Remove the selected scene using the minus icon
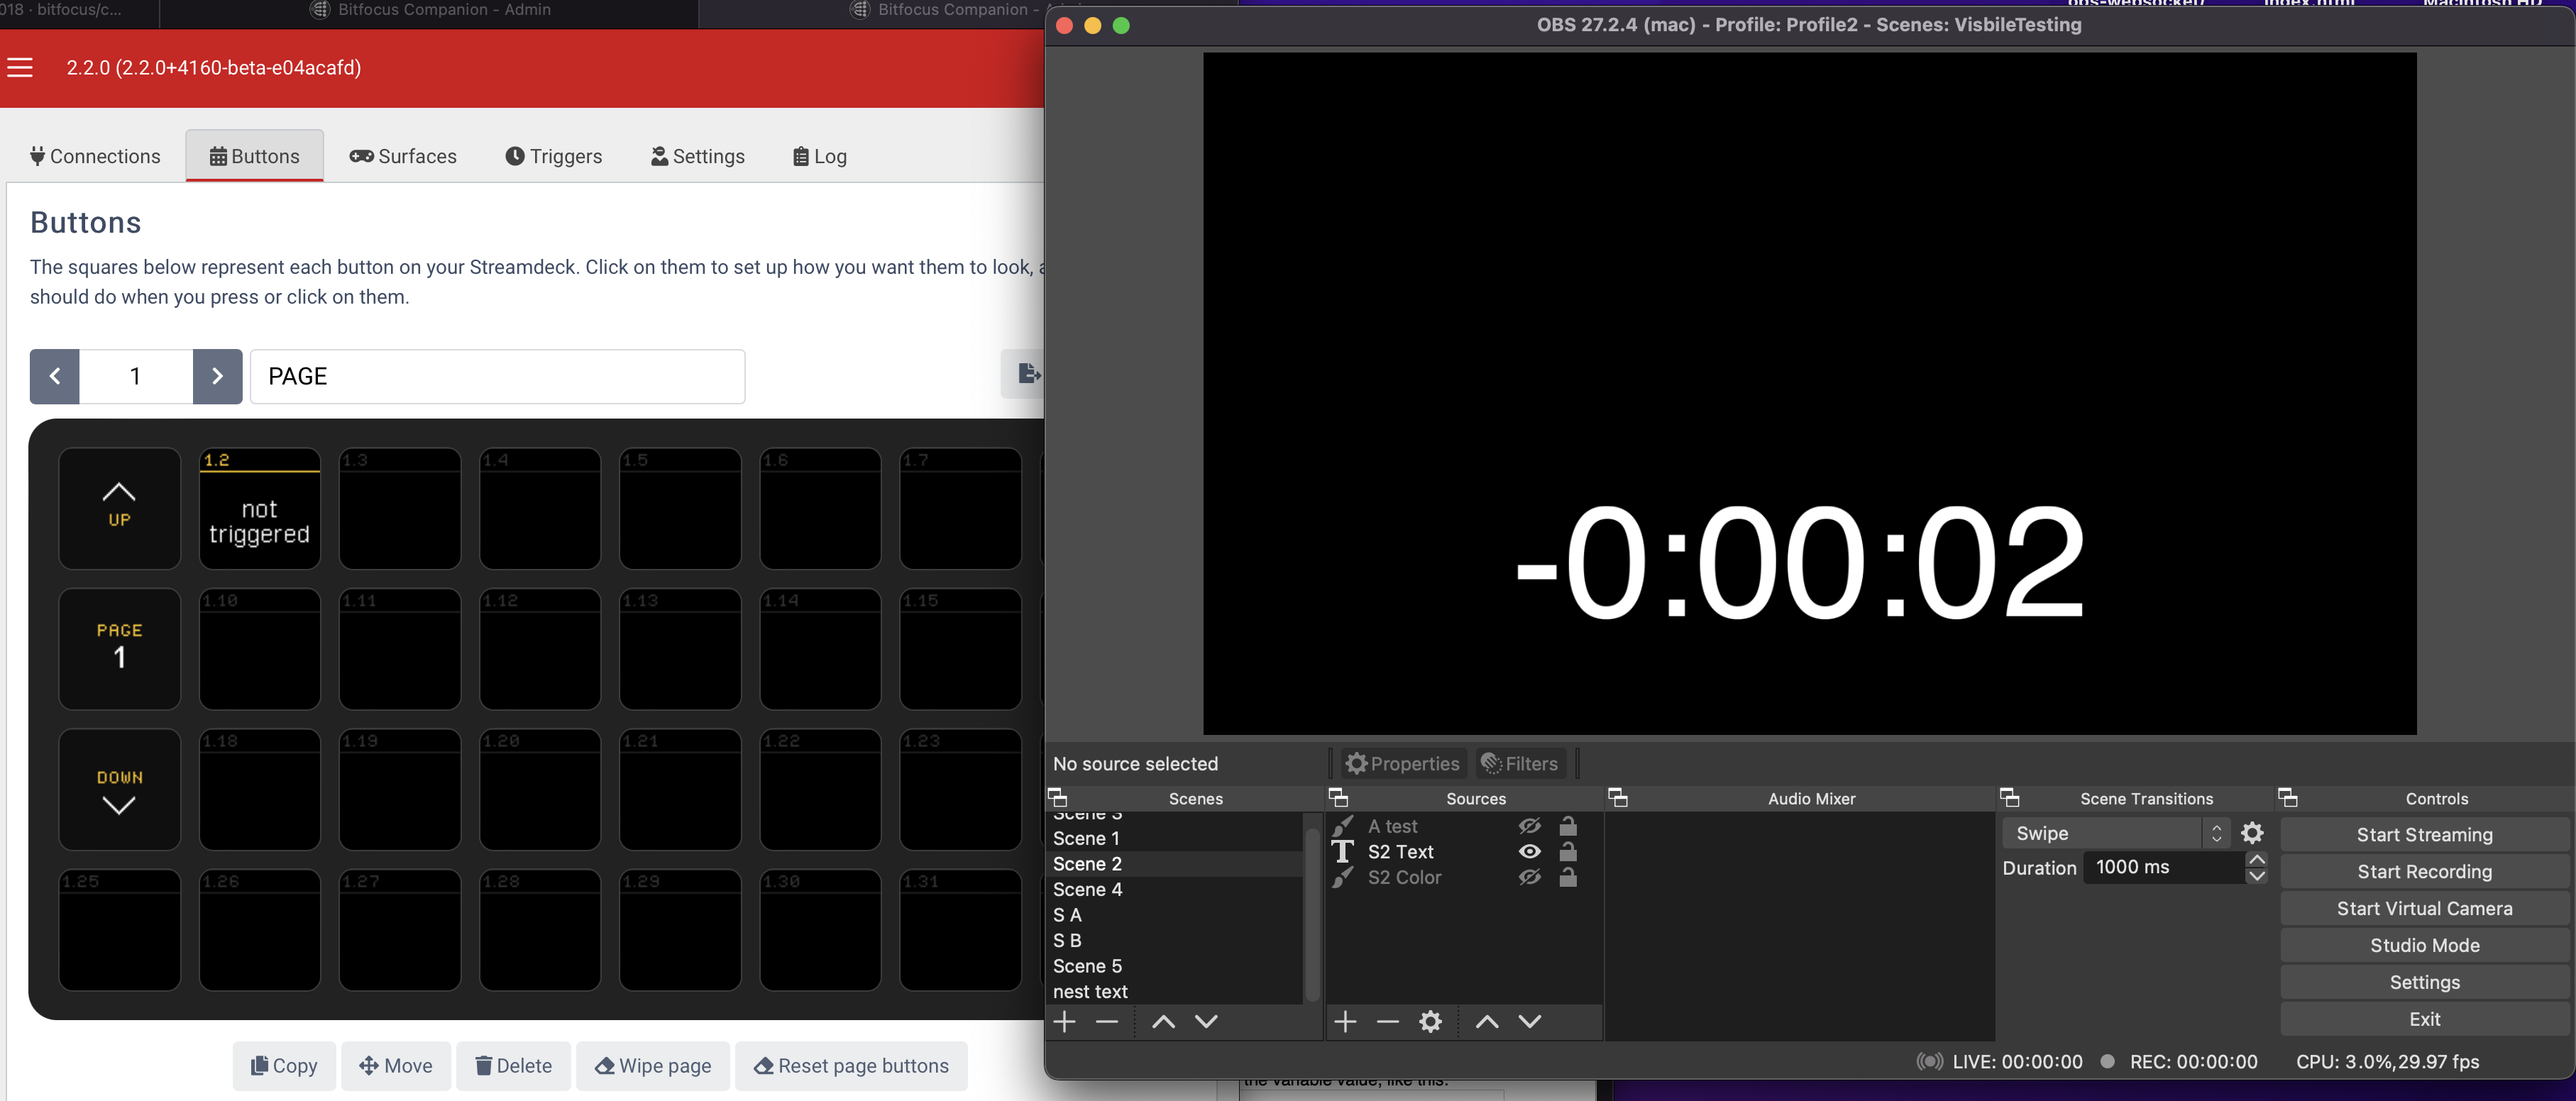 pos(1106,1021)
